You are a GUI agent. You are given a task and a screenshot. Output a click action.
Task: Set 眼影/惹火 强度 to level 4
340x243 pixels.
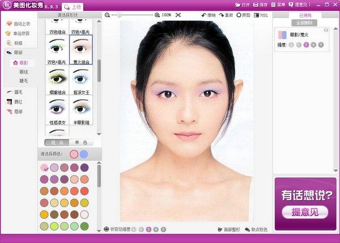(313, 45)
